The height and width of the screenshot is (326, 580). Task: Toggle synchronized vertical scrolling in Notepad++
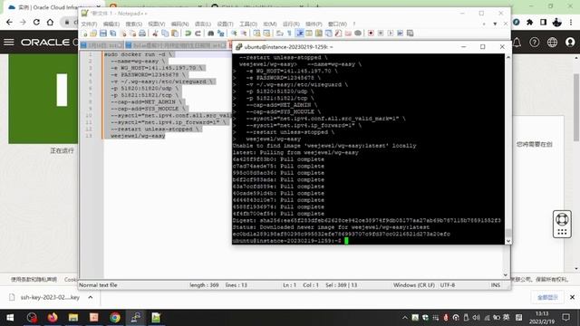click(256, 34)
